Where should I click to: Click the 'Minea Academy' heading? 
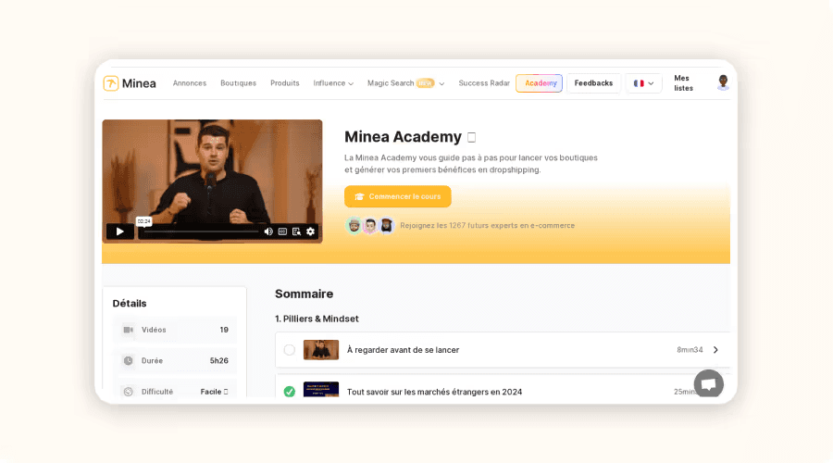[404, 137]
